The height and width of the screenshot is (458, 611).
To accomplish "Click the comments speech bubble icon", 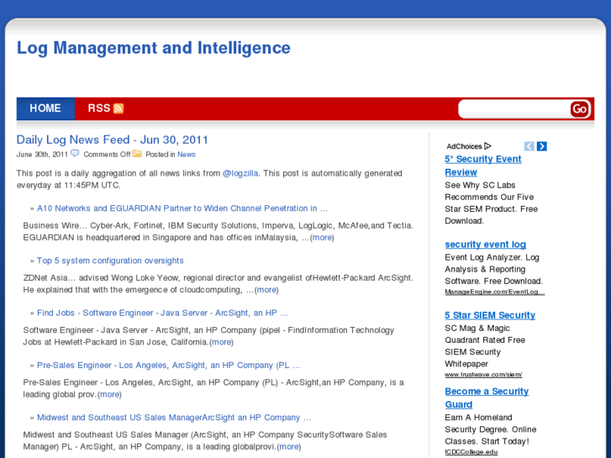I will (x=75, y=153).
